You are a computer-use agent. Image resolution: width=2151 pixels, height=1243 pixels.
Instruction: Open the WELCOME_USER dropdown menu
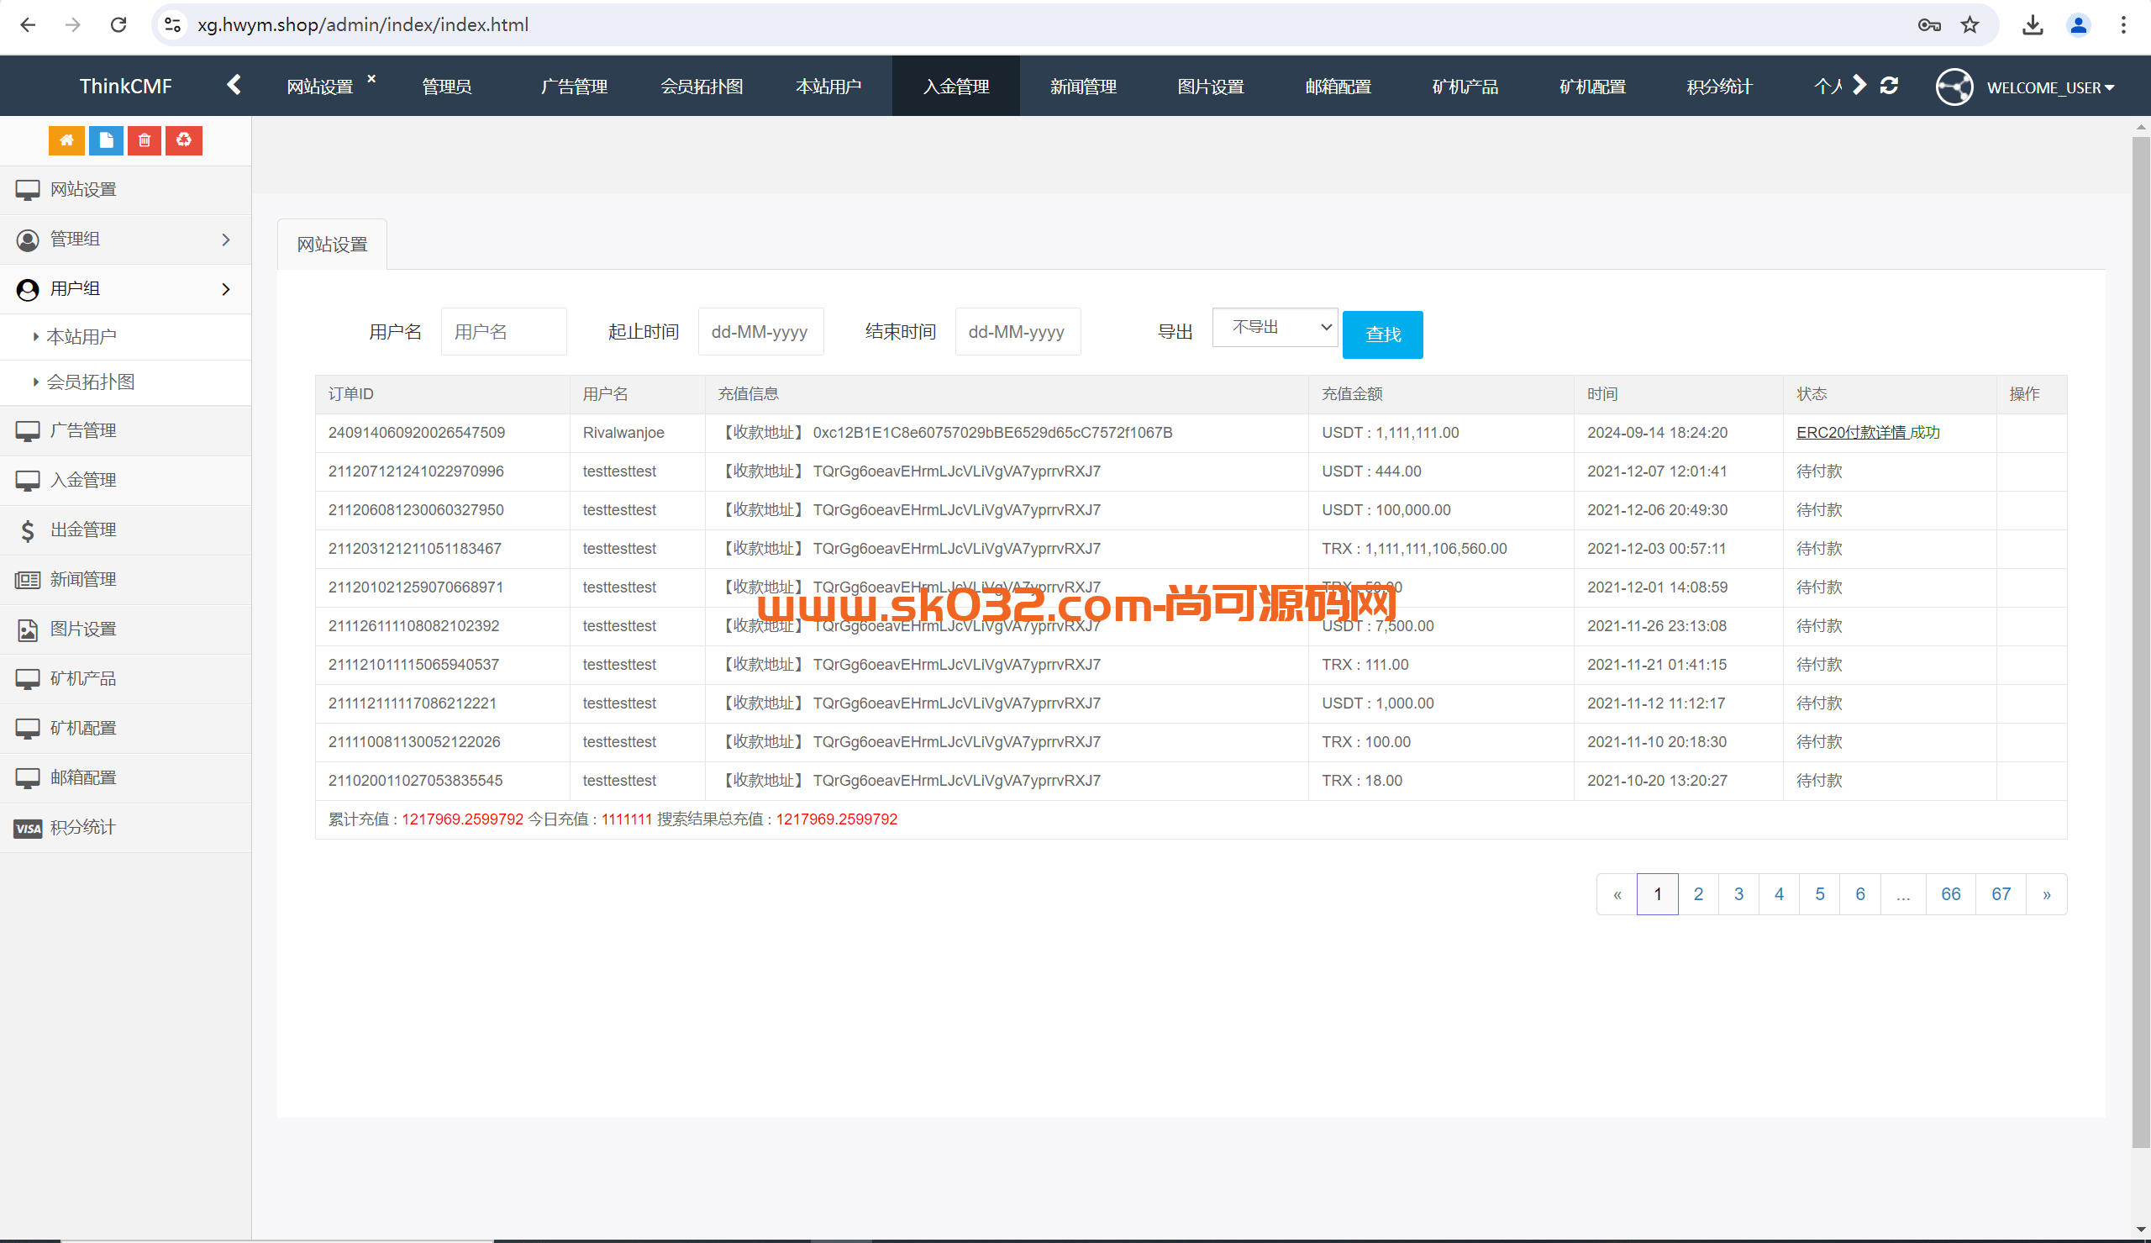[x=2050, y=87]
